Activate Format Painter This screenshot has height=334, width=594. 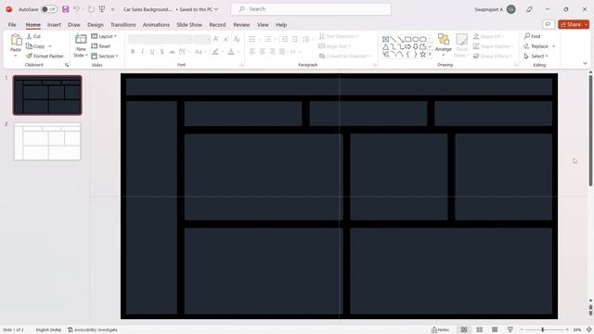(x=45, y=56)
